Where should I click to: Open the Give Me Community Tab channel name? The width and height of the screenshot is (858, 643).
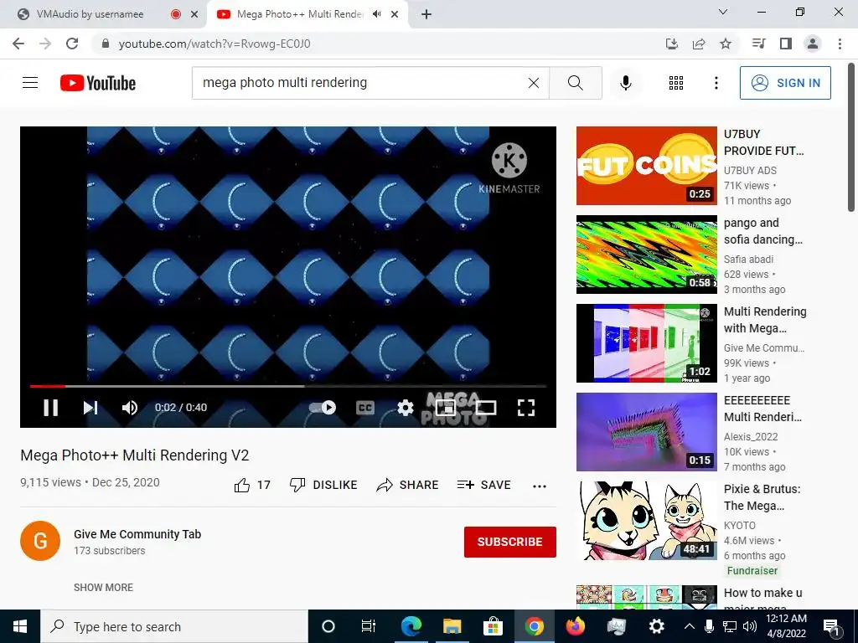137,534
